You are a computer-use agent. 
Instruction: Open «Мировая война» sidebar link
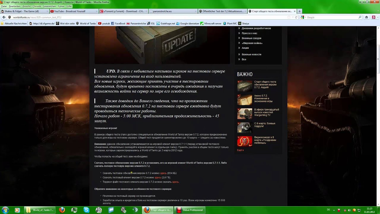[252, 43]
